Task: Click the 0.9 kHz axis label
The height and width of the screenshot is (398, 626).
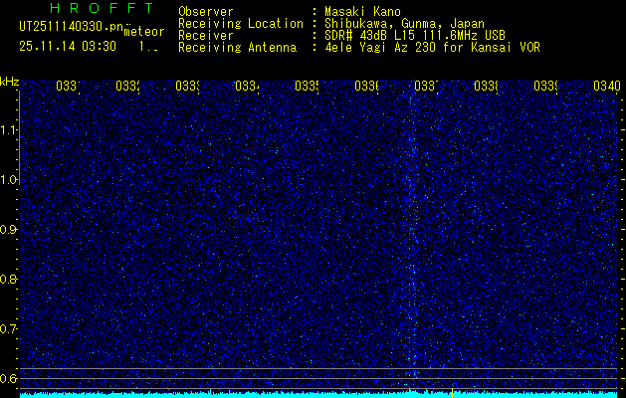Action: pyautogui.click(x=9, y=230)
